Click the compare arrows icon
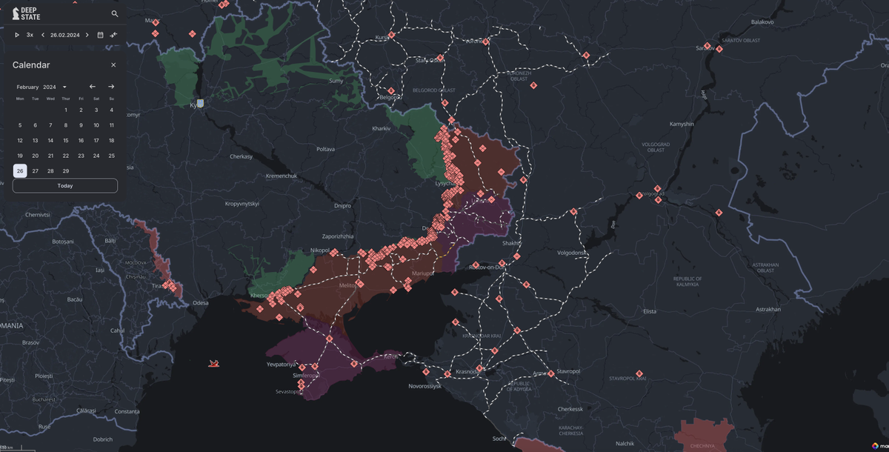 pyautogui.click(x=113, y=35)
